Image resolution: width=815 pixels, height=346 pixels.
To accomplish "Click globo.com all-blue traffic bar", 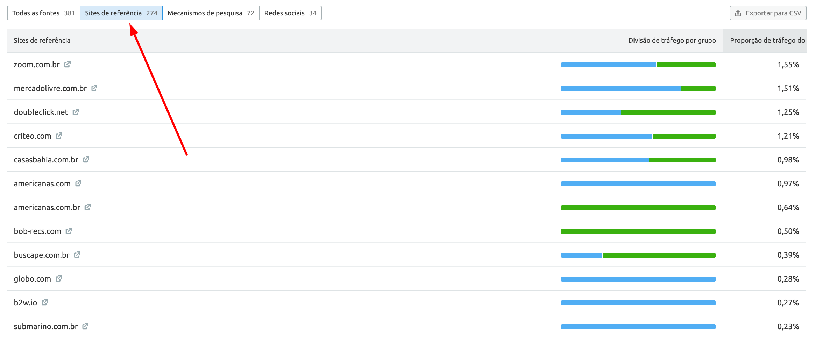I will coord(638,279).
